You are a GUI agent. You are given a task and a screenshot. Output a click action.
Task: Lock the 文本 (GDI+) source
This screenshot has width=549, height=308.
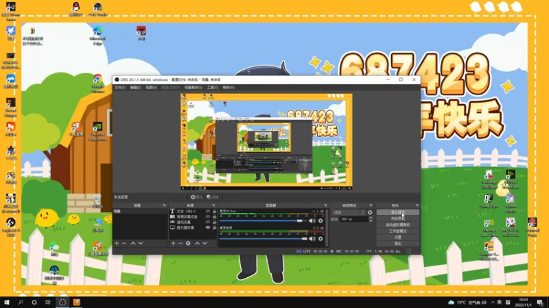214,211
